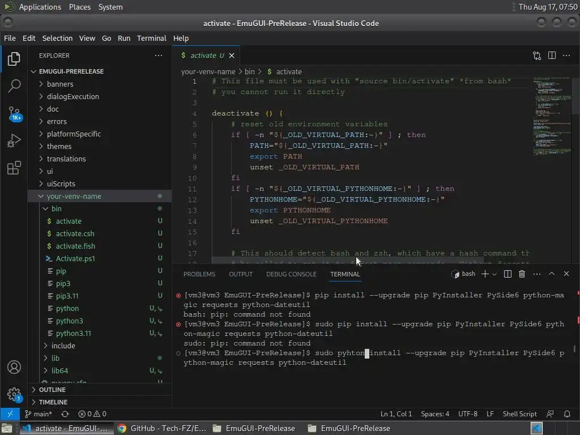Image resolution: width=580 pixels, height=435 pixels.
Task: Expand the OUTLINE section
Action: [100, 390]
